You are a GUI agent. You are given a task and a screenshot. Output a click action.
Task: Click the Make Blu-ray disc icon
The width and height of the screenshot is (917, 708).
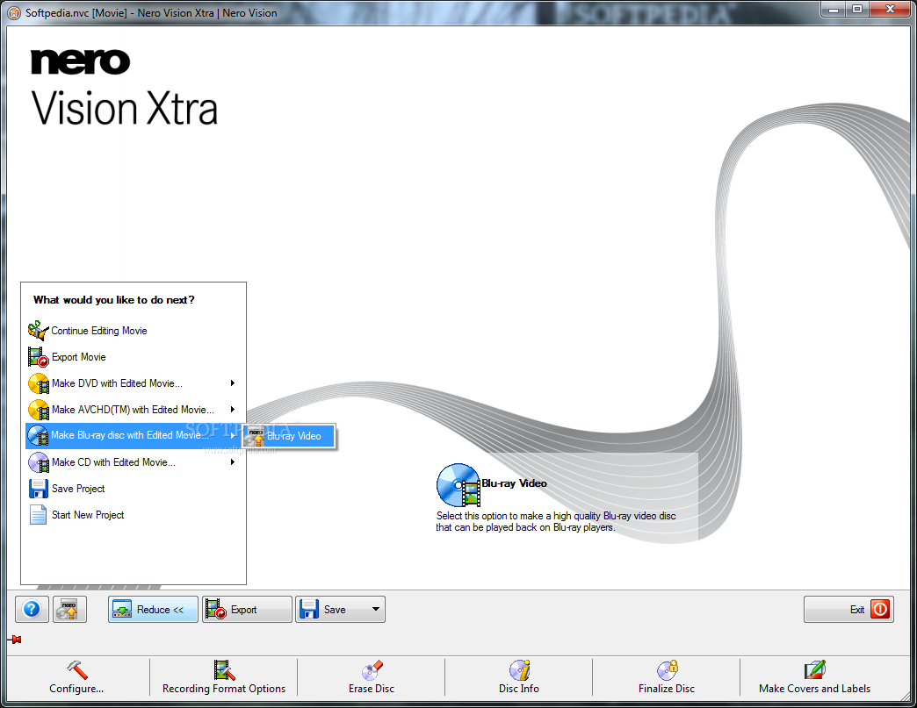click(39, 436)
